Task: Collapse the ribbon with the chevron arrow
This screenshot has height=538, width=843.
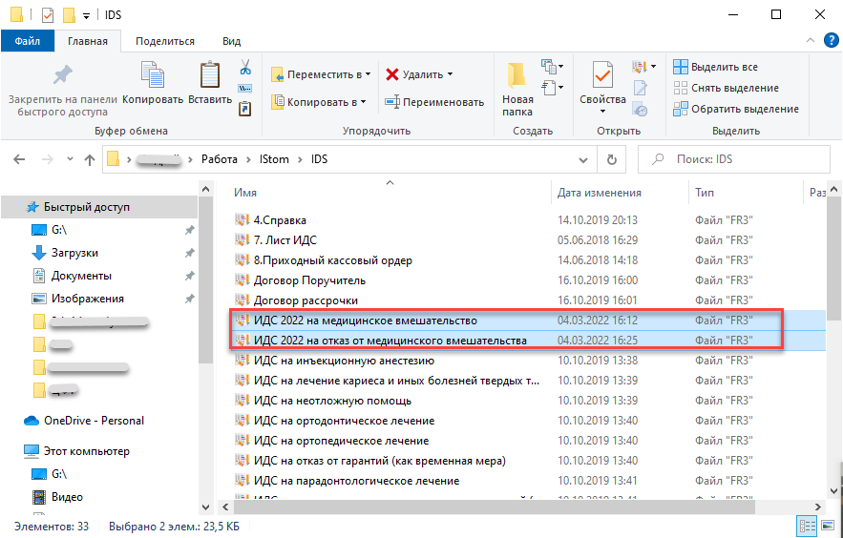Action: (811, 41)
